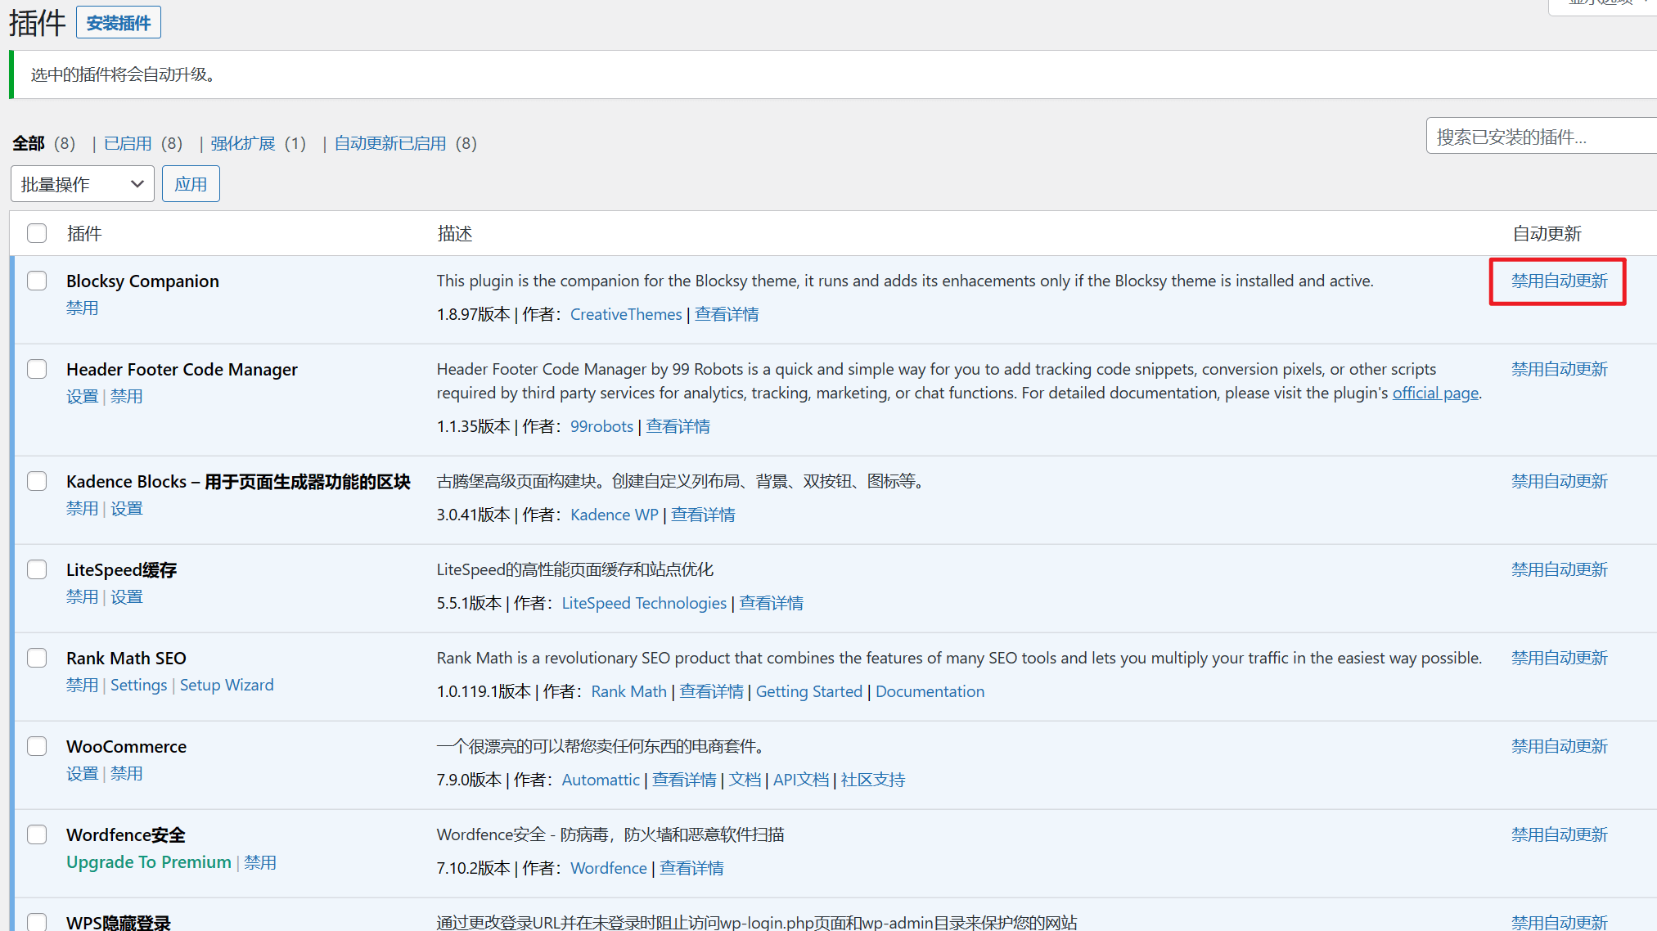Screen dimensions: 1657x931
Task: Open WooCommerce 设置 link
Action: (x=83, y=773)
